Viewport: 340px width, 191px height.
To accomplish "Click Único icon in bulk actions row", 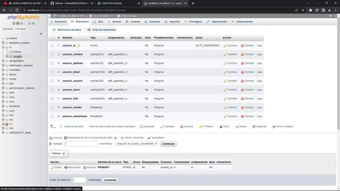I will click(x=220, y=127).
